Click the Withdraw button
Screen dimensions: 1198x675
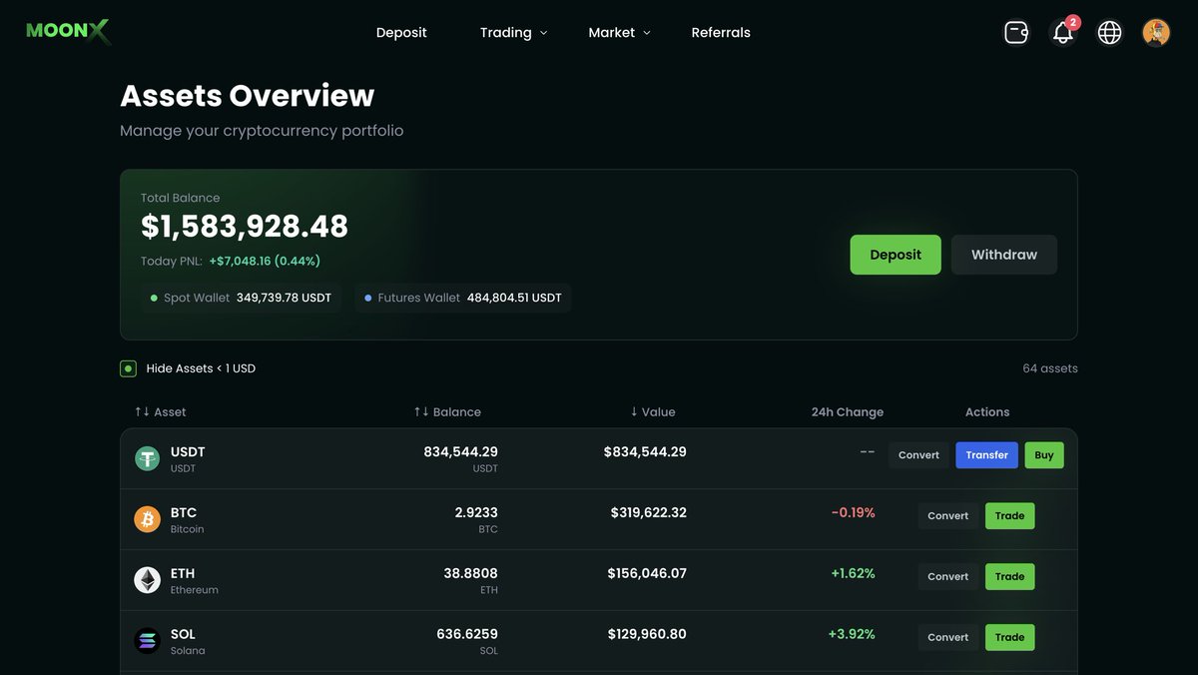pos(1004,255)
